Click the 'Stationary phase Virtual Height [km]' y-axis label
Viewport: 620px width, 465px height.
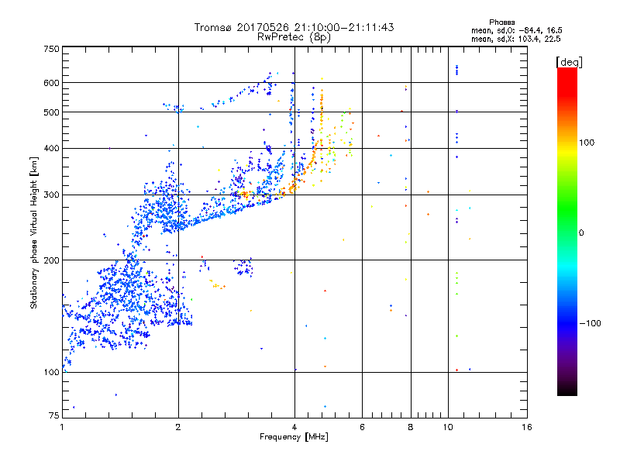tap(33, 233)
